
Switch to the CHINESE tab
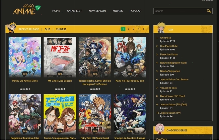pos(61,29)
